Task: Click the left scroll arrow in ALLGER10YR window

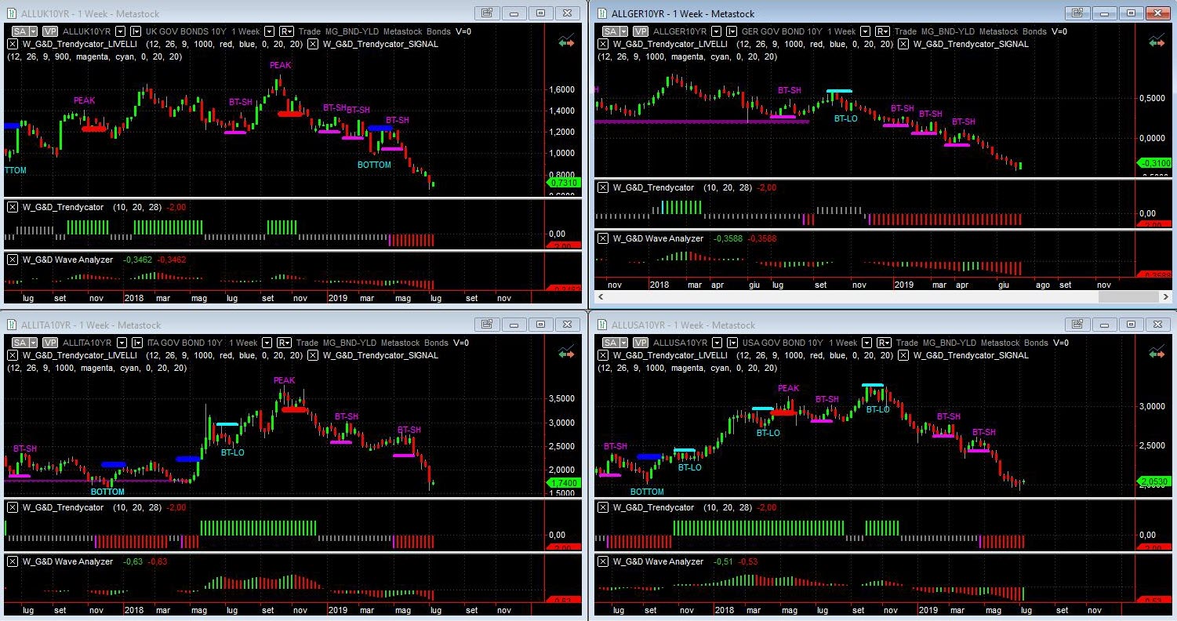Action: (x=603, y=297)
